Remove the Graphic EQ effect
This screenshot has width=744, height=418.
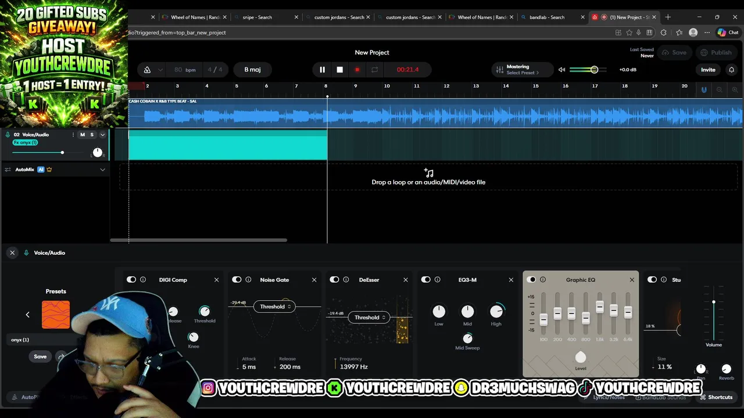pos(632,280)
